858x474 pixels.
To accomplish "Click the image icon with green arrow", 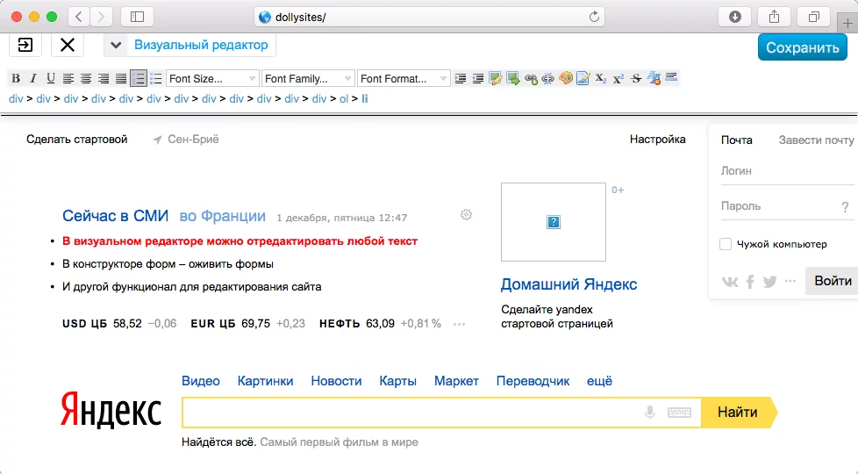I will pos(512,79).
